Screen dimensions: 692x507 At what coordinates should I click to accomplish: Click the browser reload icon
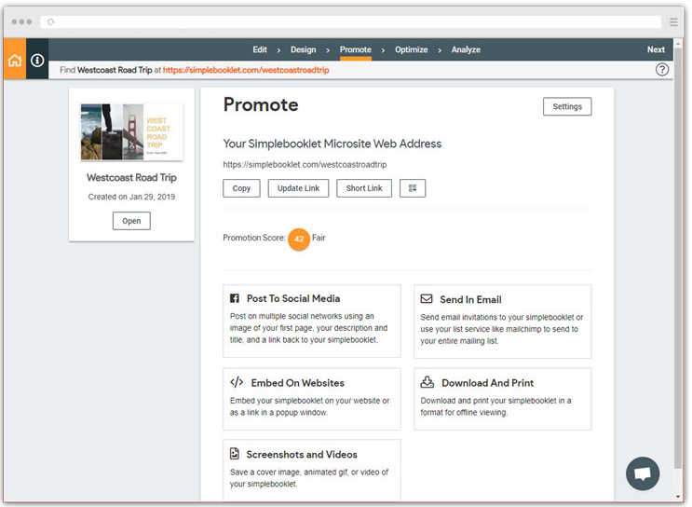[50, 21]
